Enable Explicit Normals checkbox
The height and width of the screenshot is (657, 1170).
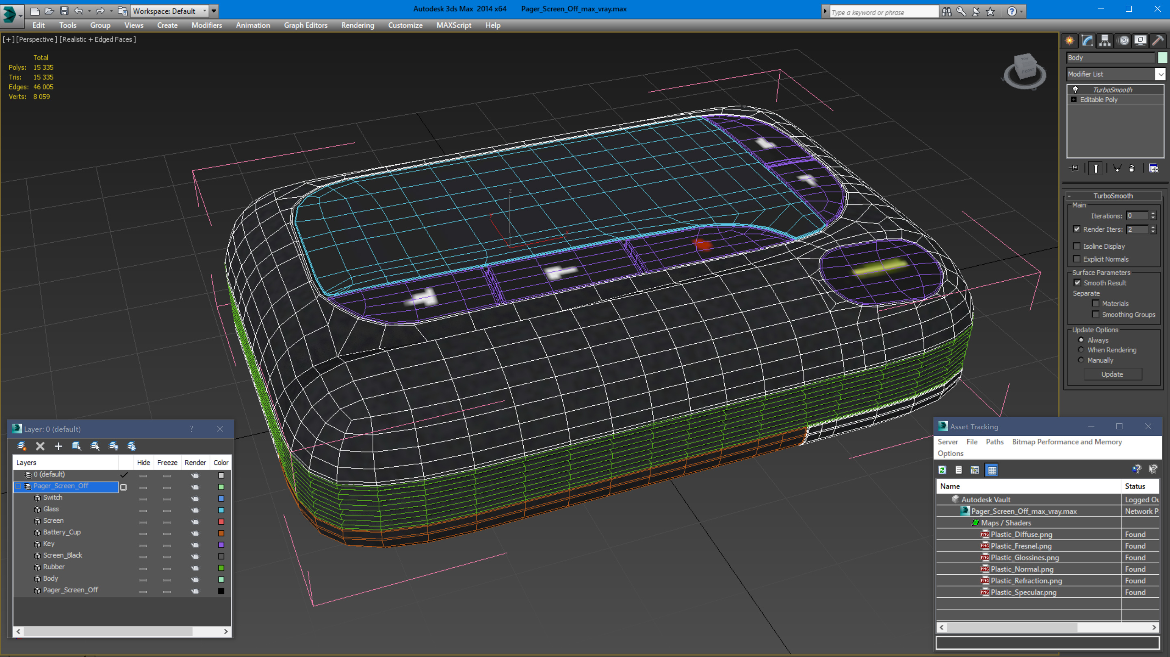[1077, 258]
